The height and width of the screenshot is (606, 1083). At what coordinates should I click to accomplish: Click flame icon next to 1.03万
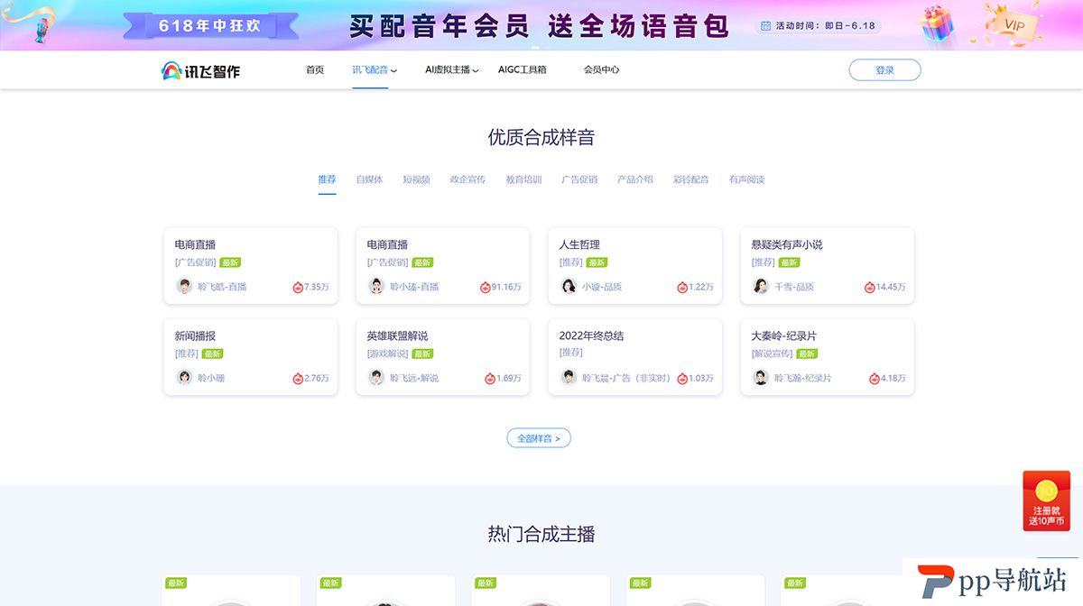pos(682,378)
